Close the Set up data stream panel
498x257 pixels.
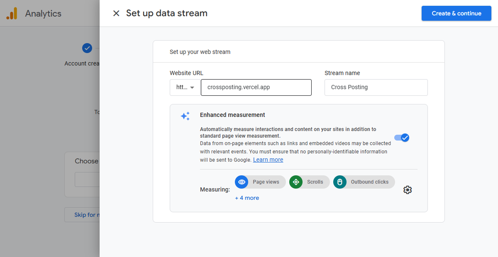pos(116,13)
